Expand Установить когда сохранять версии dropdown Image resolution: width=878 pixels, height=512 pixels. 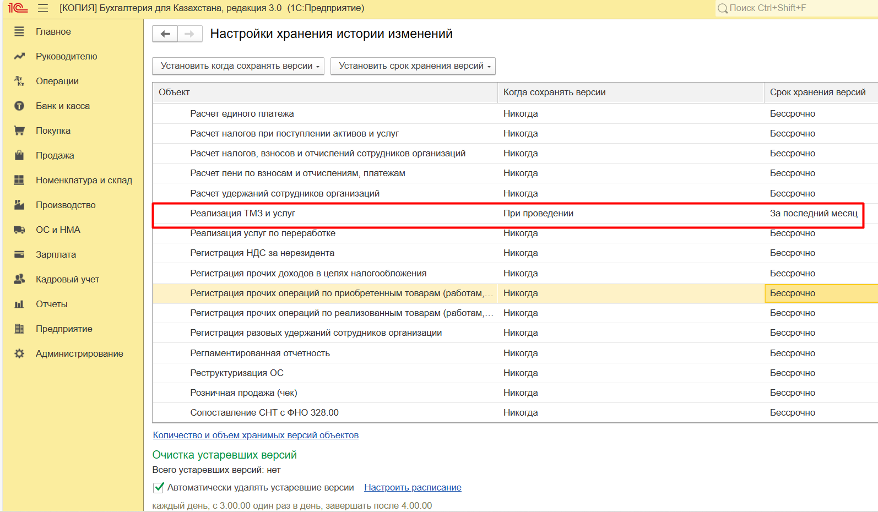[x=238, y=66]
